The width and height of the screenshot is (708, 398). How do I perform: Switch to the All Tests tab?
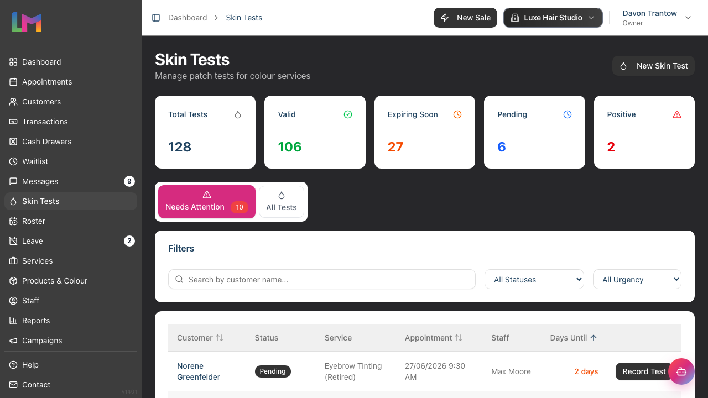pos(282,202)
